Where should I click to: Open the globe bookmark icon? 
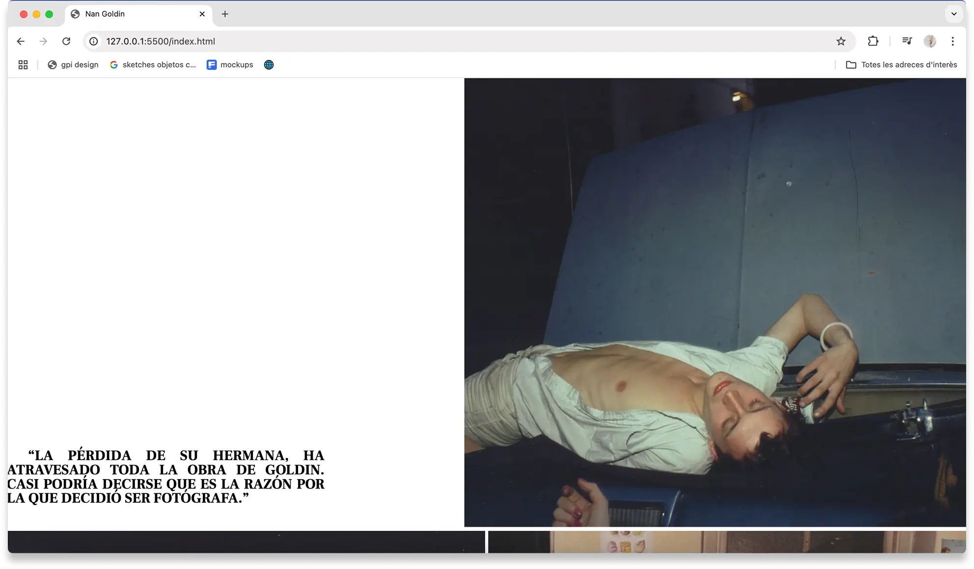point(269,65)
